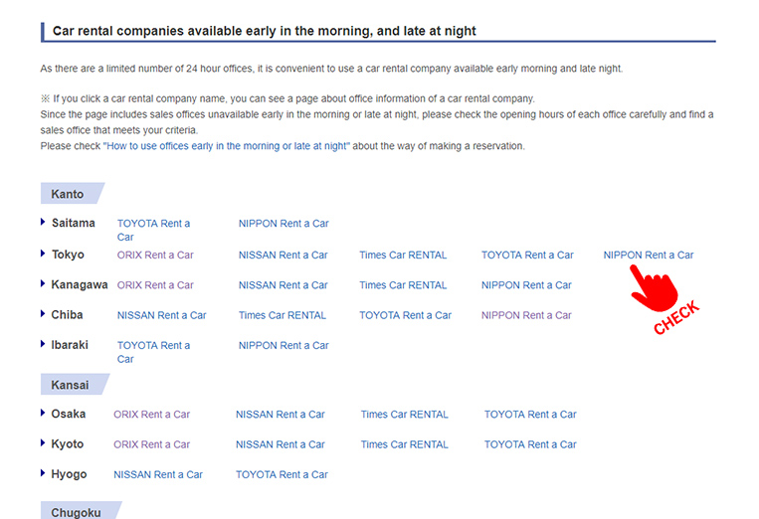Choose Times Car RENTAL in the Kanagawa row

(403, 285)
